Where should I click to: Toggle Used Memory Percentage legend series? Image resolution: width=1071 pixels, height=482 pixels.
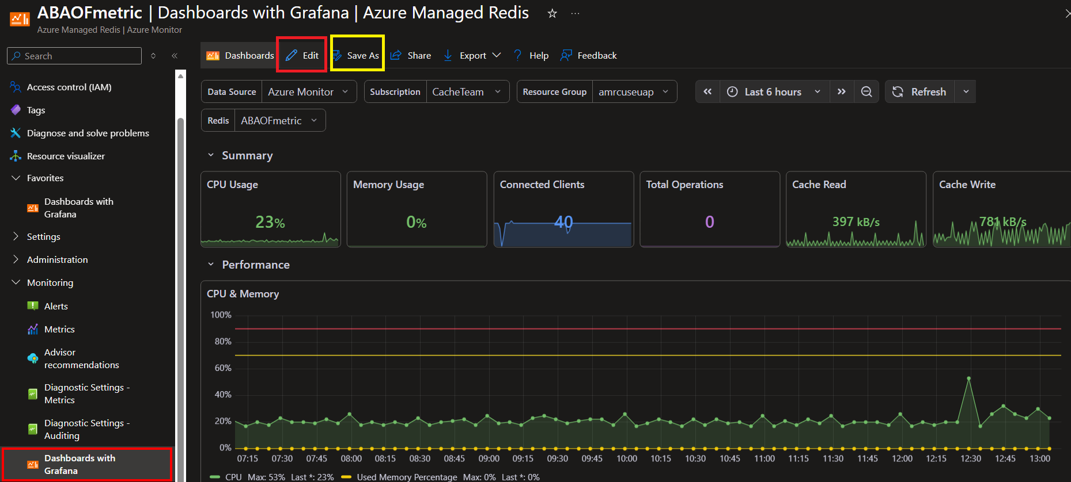click(x=407, y=477)
